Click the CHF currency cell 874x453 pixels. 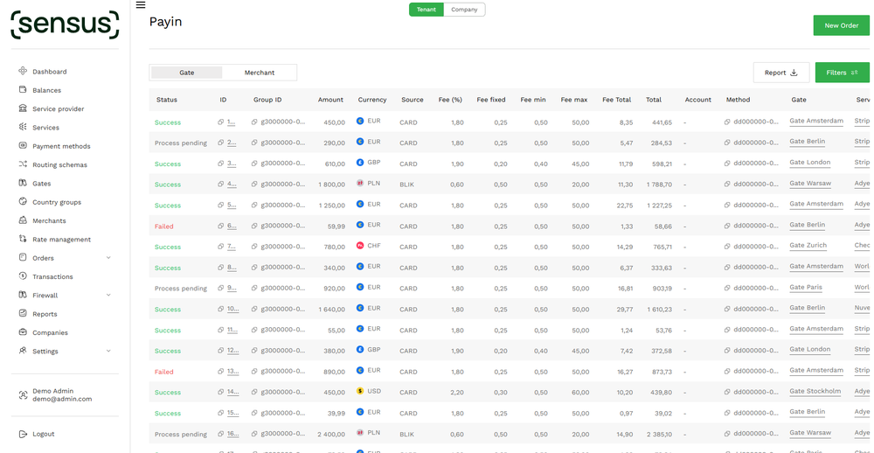click(x=369, y=246)
